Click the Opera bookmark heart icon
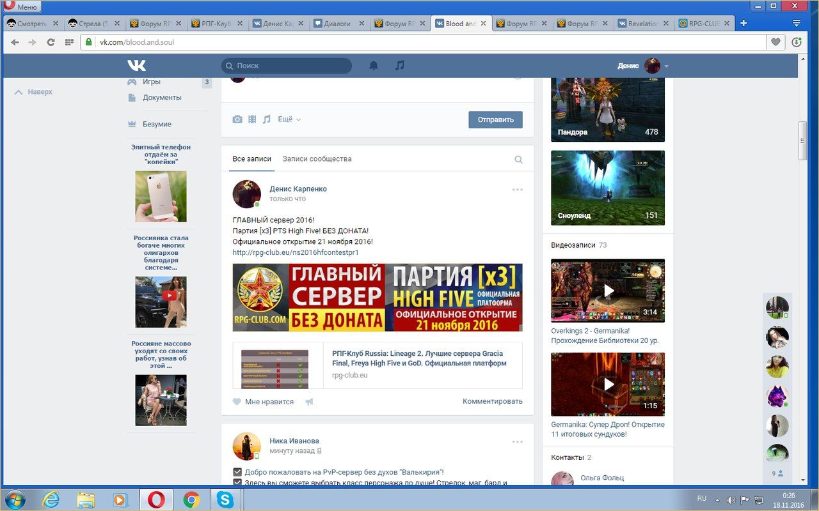 775,42
